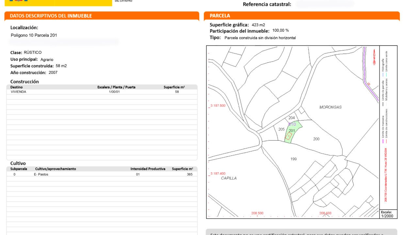Click the 'Hidrografía' legend entry
This screenshot has width=405, height=235.
pos(383,65)
